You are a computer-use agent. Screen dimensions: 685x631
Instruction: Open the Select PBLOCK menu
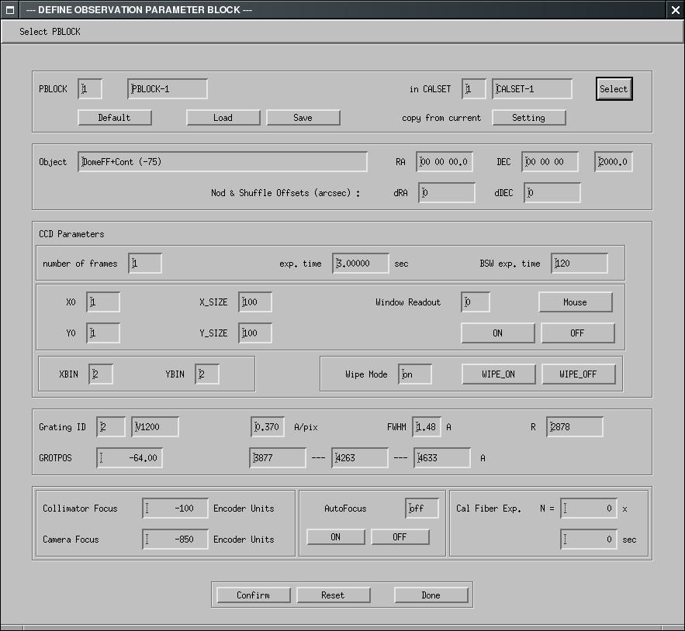click(x=50, y=32)
